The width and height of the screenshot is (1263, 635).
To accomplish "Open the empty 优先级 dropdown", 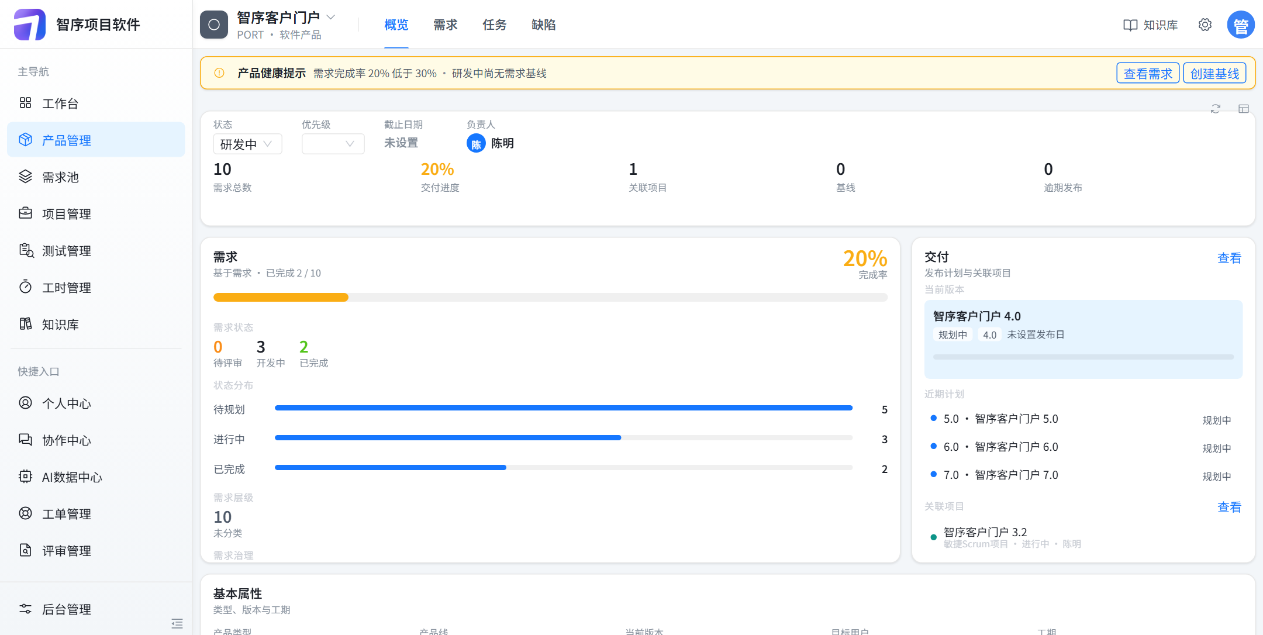I will tap(333, 144).
